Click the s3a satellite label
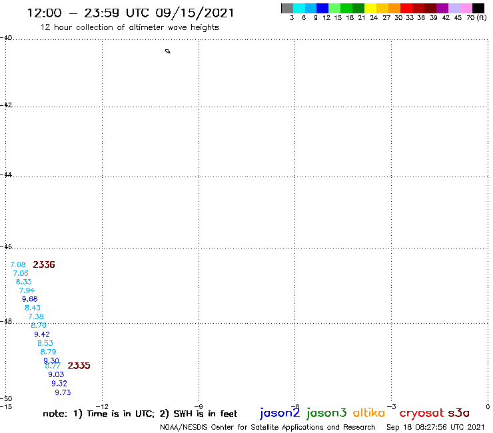 459,413
